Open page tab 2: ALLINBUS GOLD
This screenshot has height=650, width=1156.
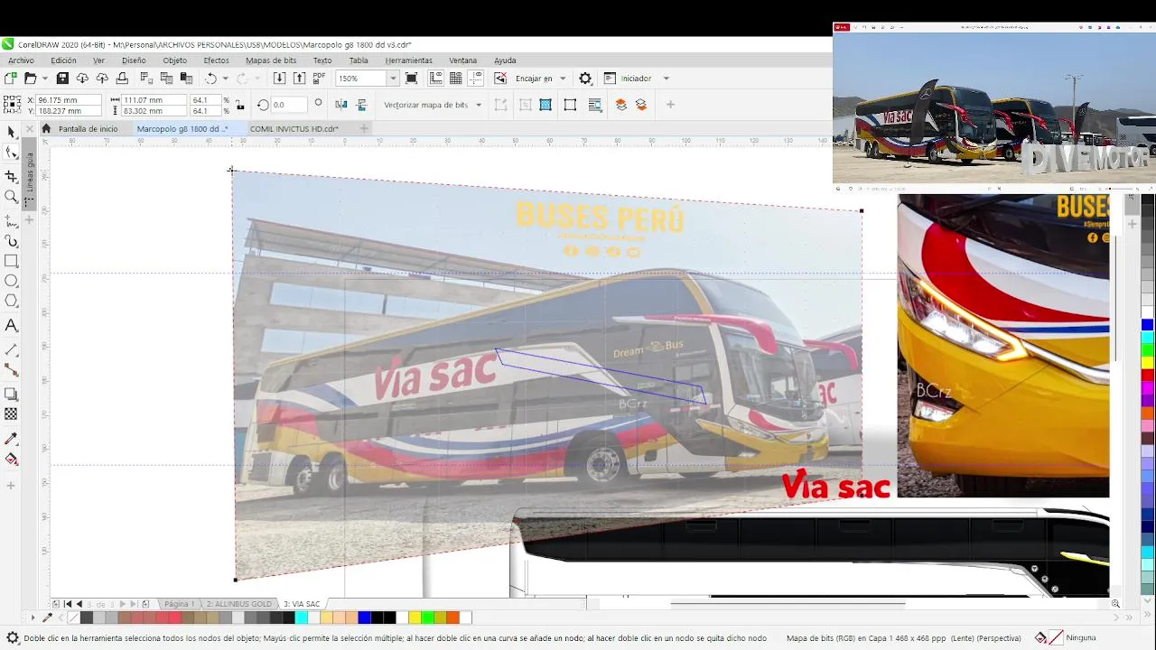(238, 604)
